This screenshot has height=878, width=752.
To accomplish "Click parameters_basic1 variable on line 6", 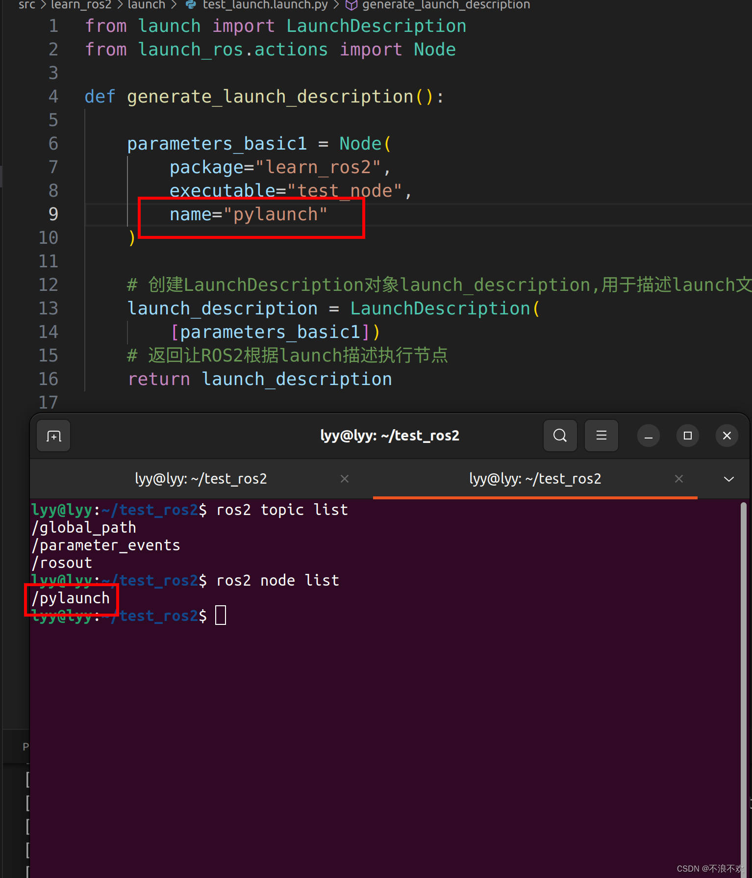I will (217, 144).
